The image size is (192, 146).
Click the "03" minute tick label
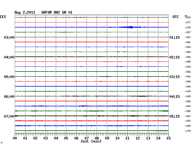pyautogui.click(x=46, y=138)
